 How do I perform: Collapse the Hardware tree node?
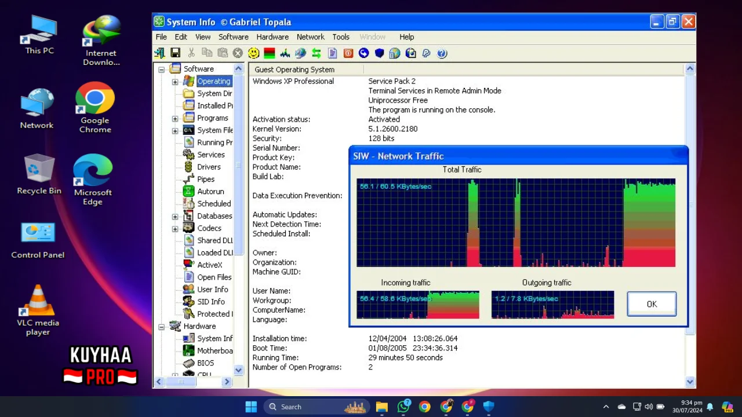tap(161, 327)
